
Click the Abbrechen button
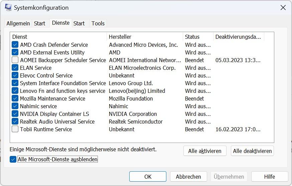(188, 177)
